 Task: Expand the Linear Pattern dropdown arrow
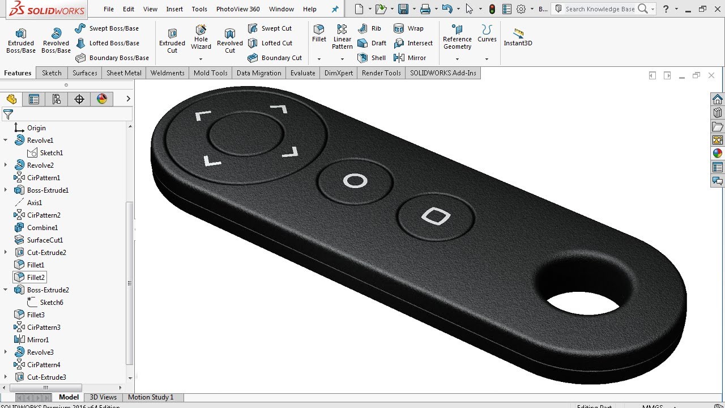coord(342,59)
